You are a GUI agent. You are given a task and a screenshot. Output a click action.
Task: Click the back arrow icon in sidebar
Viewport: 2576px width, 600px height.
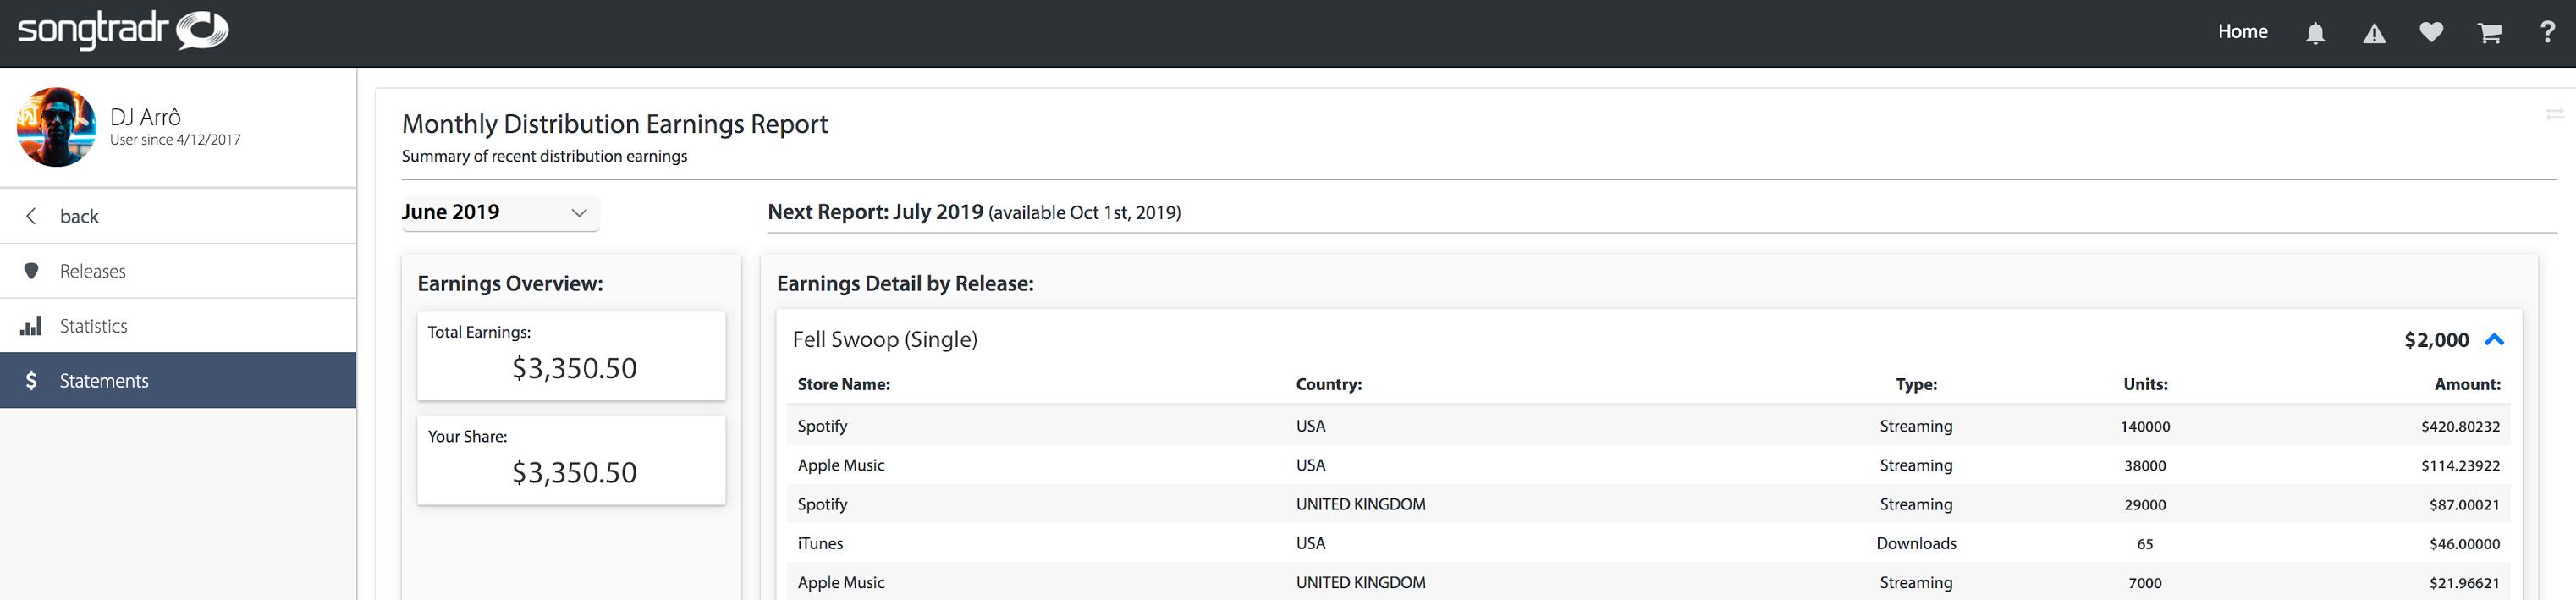tap(31, 216)
